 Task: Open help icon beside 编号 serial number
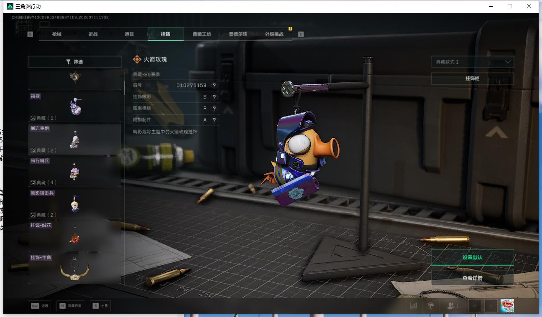214,85
